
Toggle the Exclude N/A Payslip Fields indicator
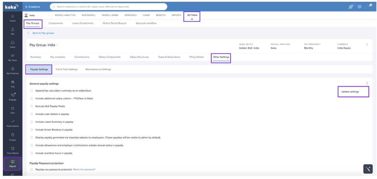coord(32,106)
